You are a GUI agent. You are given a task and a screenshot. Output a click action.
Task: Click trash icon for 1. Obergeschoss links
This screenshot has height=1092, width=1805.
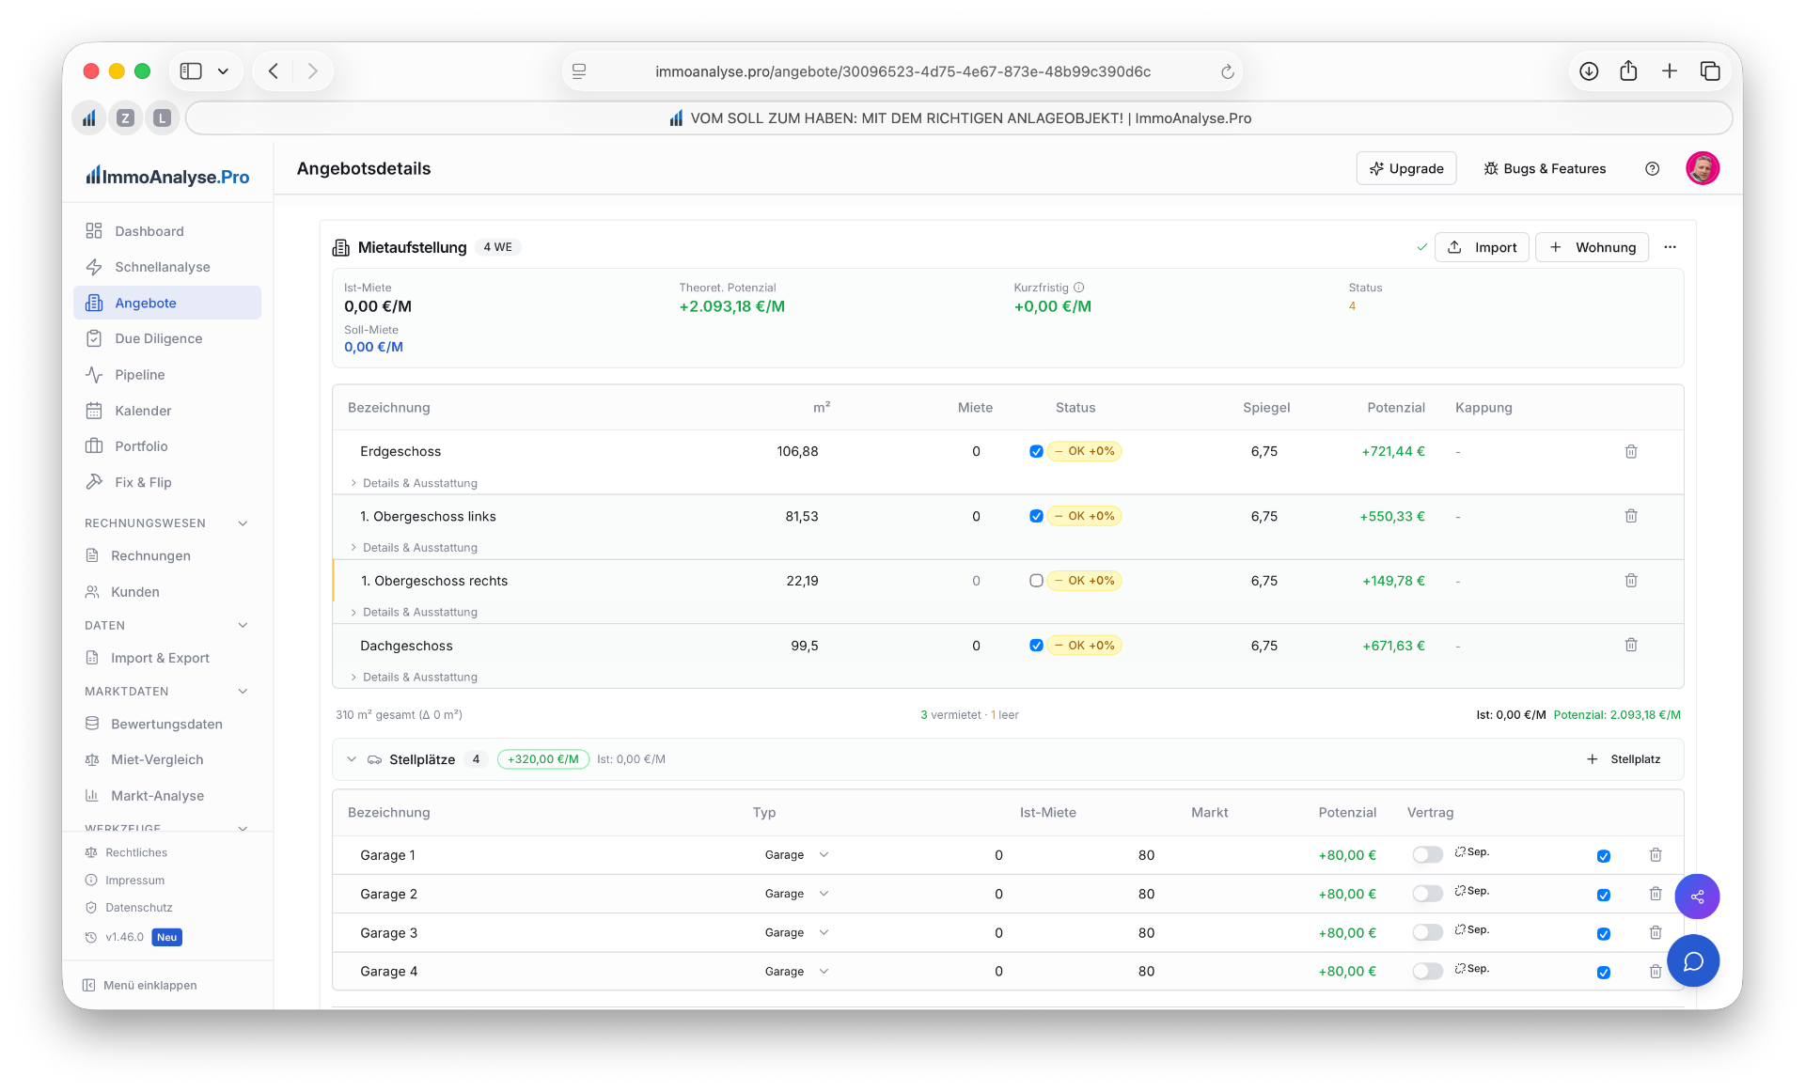[x=1631, y=516]
